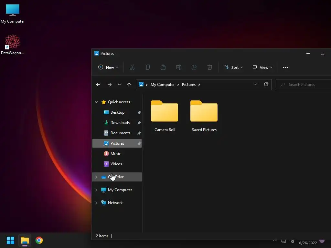Open the Windows Start menu
Viewport: 331px width, 248px height.
10,240
